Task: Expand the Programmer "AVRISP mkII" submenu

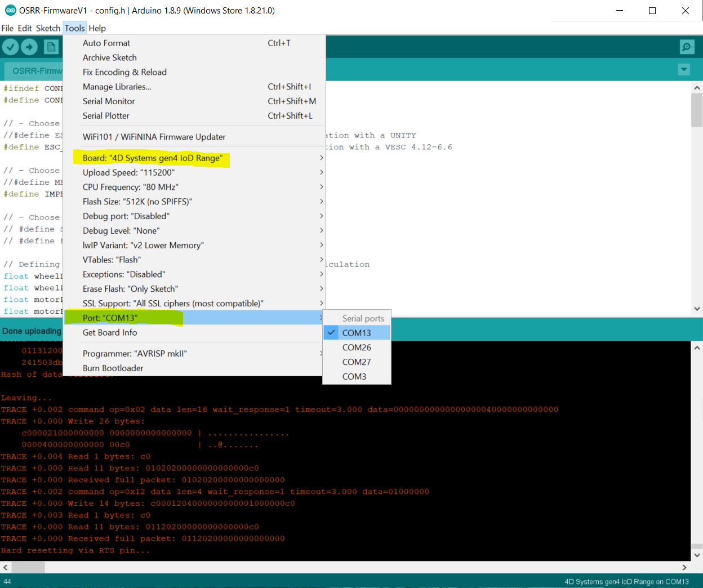Action: 194,354
